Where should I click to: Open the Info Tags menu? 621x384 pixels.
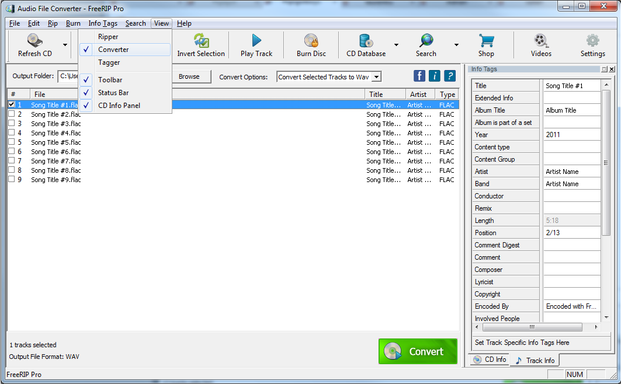pyautogui.click(x=103, y=23)
